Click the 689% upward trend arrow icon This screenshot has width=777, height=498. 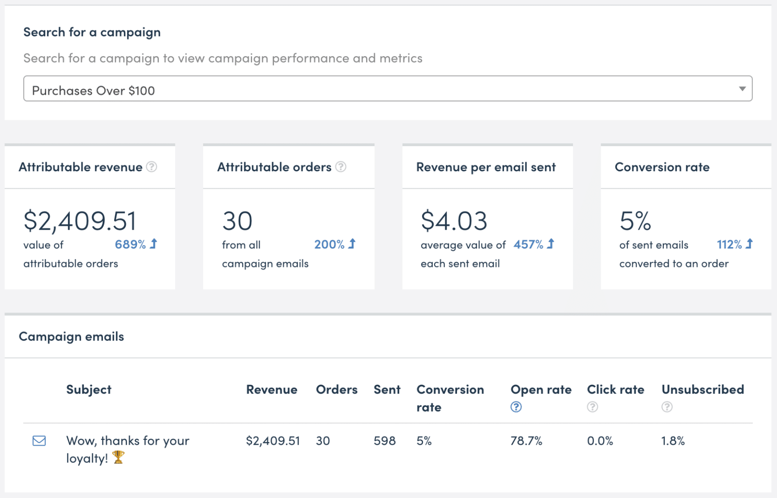pyautogui.click(x=153, y=244)
